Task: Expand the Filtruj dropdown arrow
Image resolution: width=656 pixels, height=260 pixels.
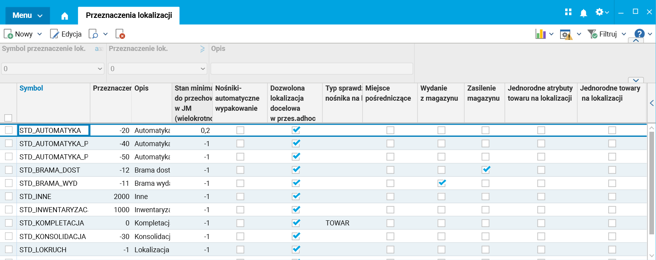Action: (x=624, y=34)
